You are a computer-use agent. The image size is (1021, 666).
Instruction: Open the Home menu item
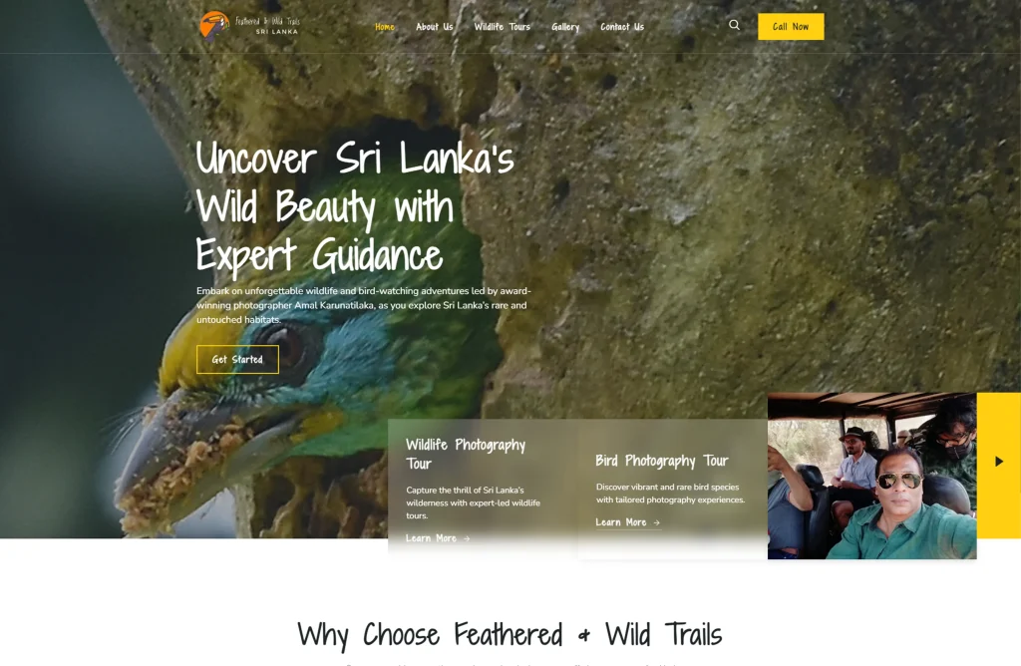point(384,27)
